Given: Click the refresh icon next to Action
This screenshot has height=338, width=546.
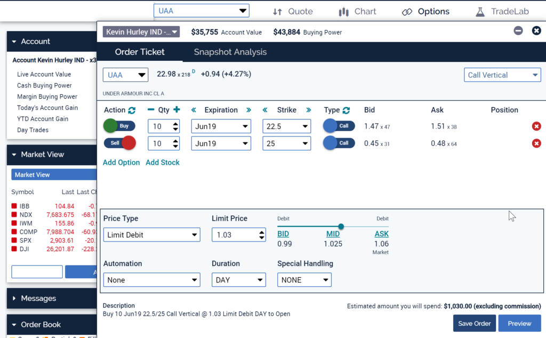Looking at the screenshot, I should [x=132, y=110].
